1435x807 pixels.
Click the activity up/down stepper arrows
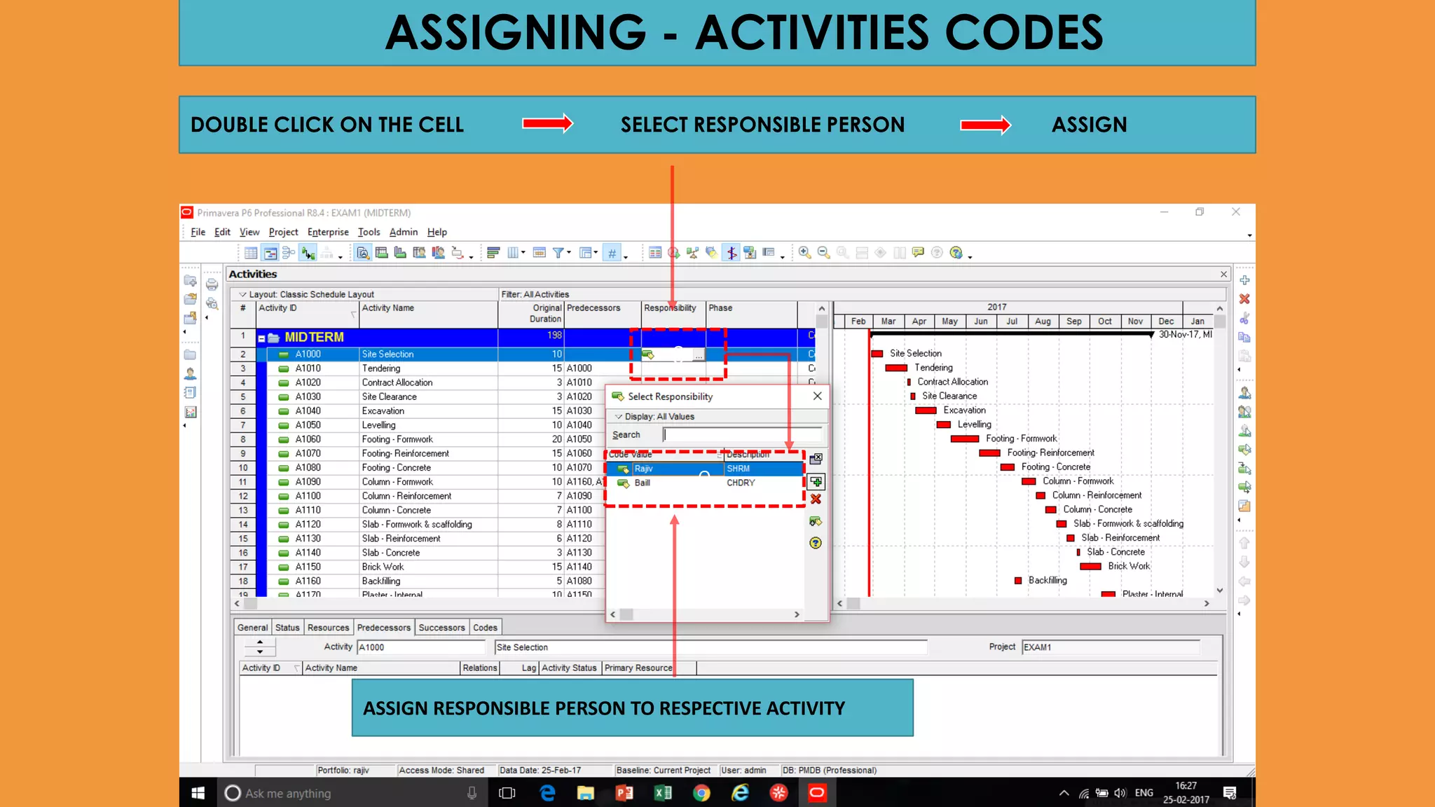[x=260, y=647]
